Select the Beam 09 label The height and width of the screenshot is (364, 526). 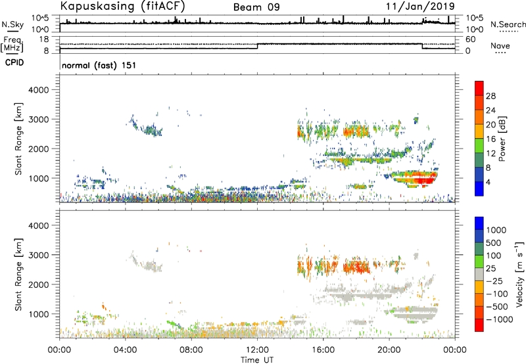coord(256,7)
